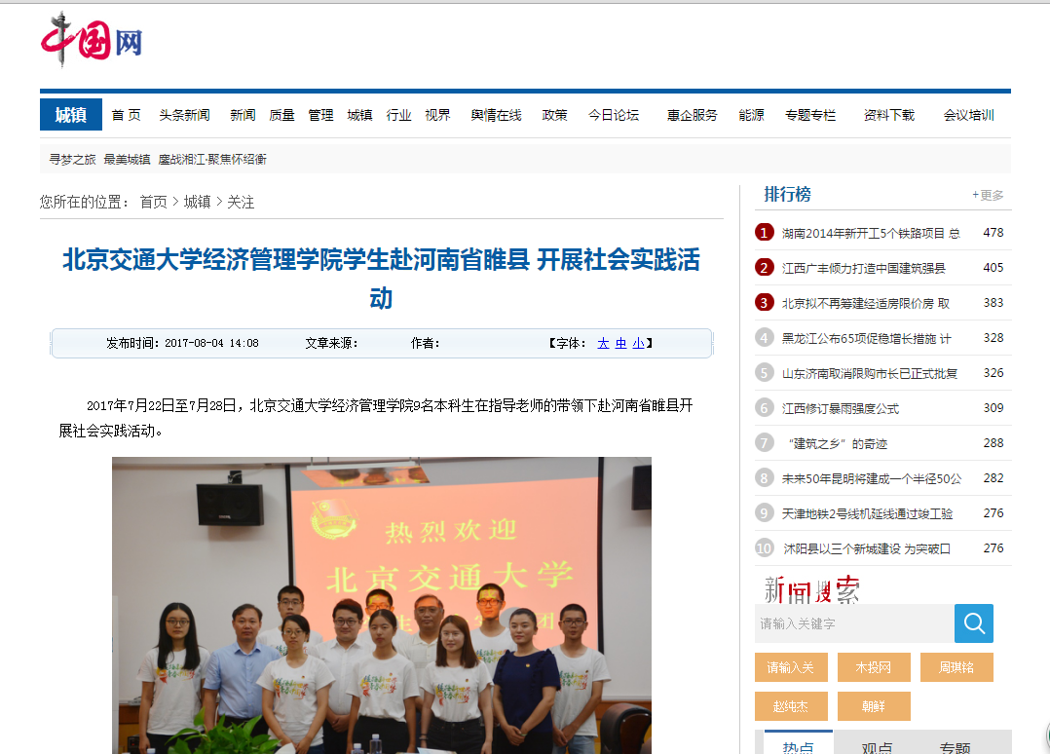Open the 首页 nav item
The width and height of the screenshot is (1050, 754).
[x=126, y=115]
